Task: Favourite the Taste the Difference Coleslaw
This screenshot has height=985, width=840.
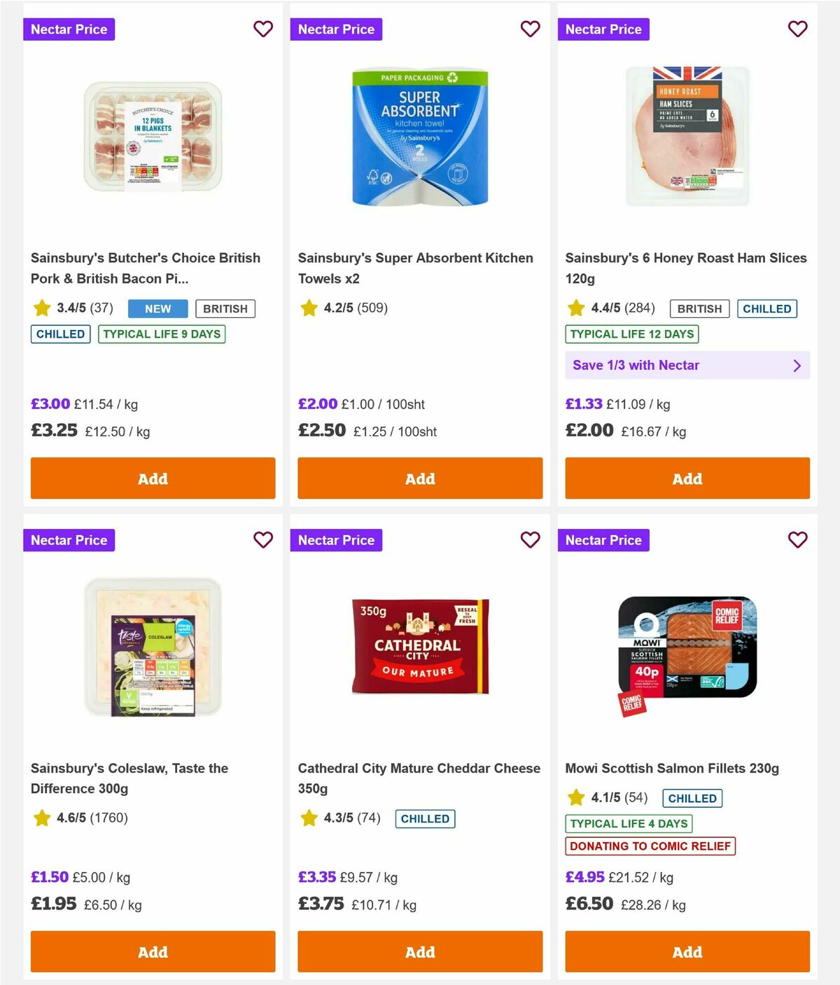Action: pyautogui.click(x=263, y=540)
